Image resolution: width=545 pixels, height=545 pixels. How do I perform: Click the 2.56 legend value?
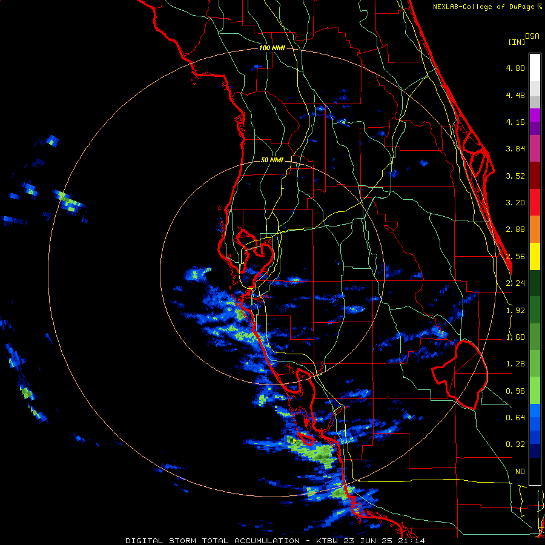pos(515,257)
